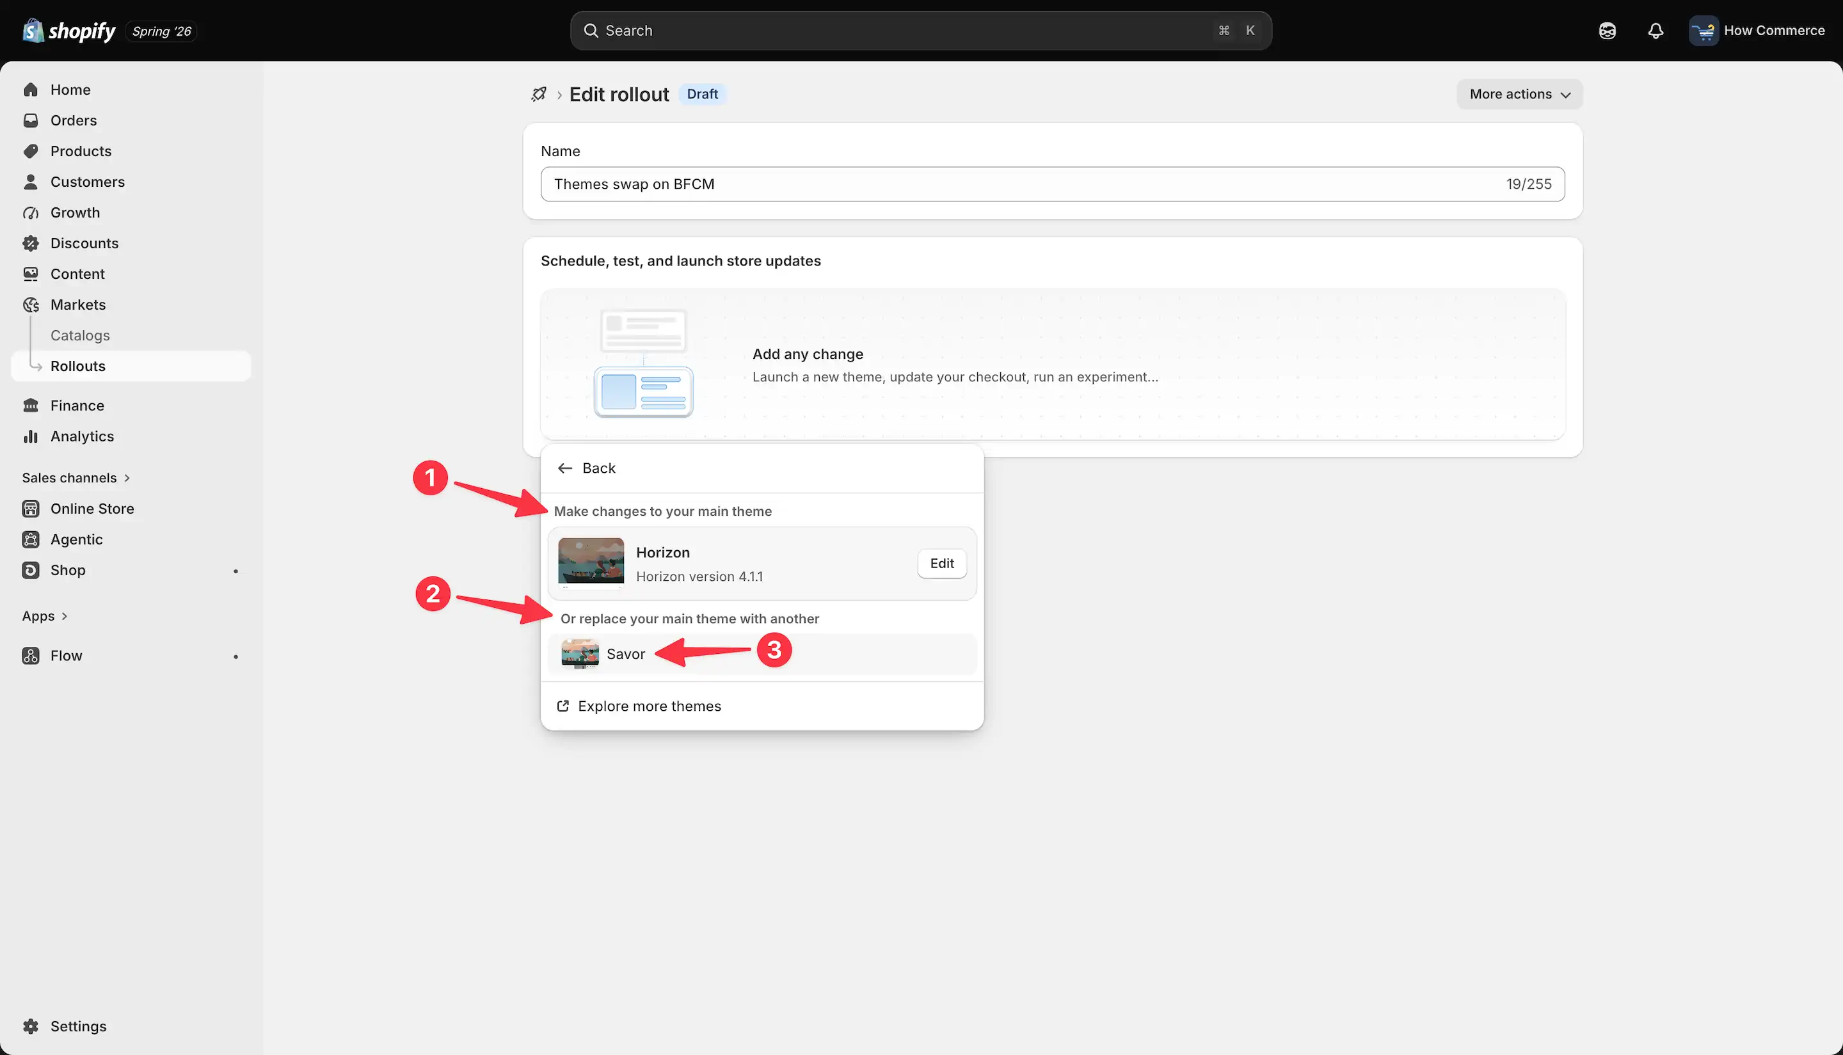This screenshot has height=1055, width=1843.
Task: Click the Analytics bar chart icon
Action: (31, 436)
